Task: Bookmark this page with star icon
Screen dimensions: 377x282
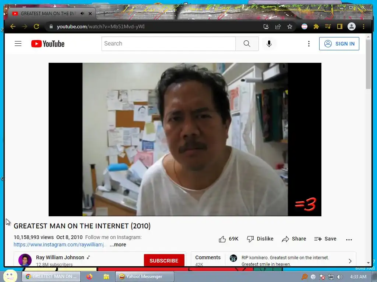Action: tap(290, 26)
